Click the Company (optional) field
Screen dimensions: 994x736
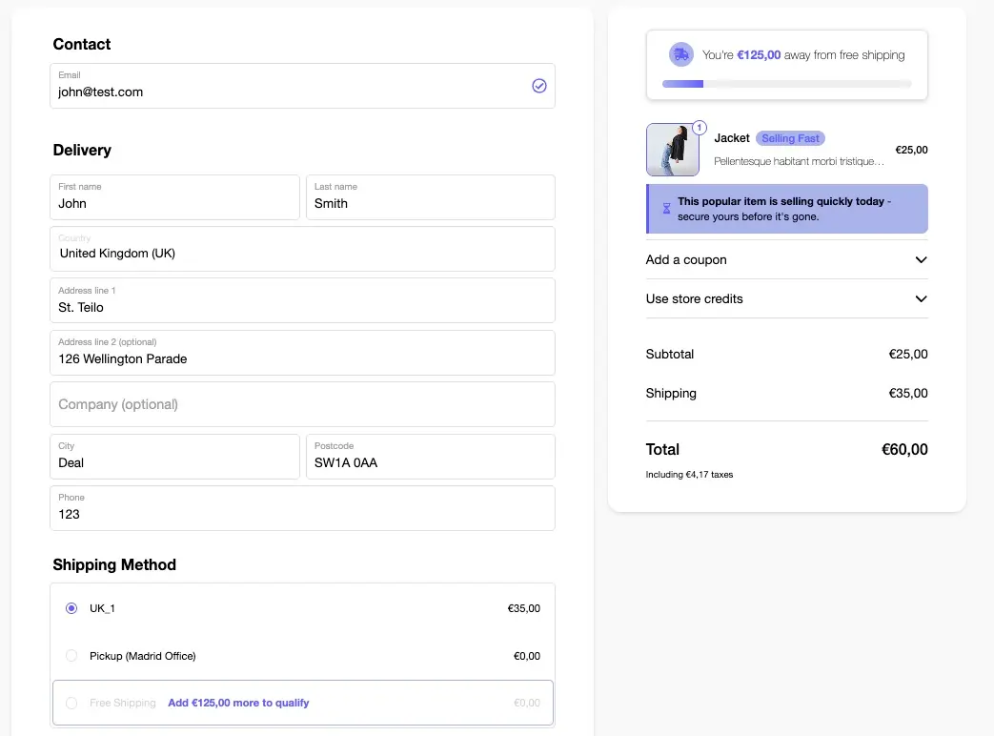click(x=302, y=404)
